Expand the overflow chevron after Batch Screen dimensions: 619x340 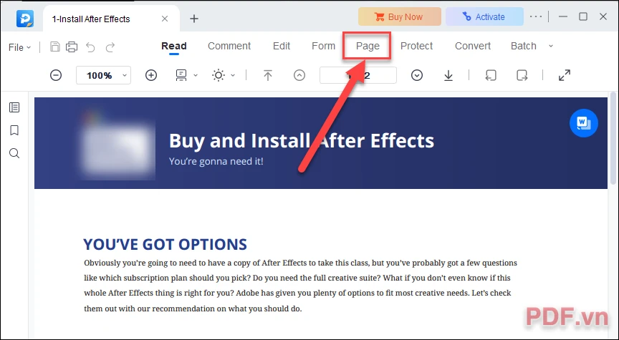[551, 46]
